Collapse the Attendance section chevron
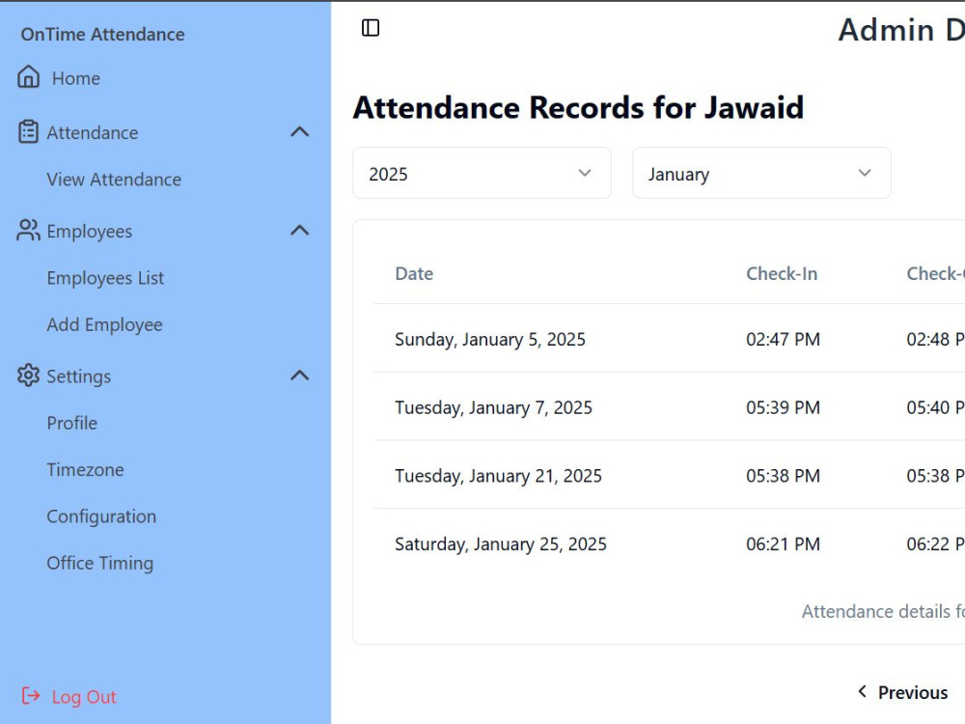The height and width of the screenshot is (724, 965). pos(301,131)
